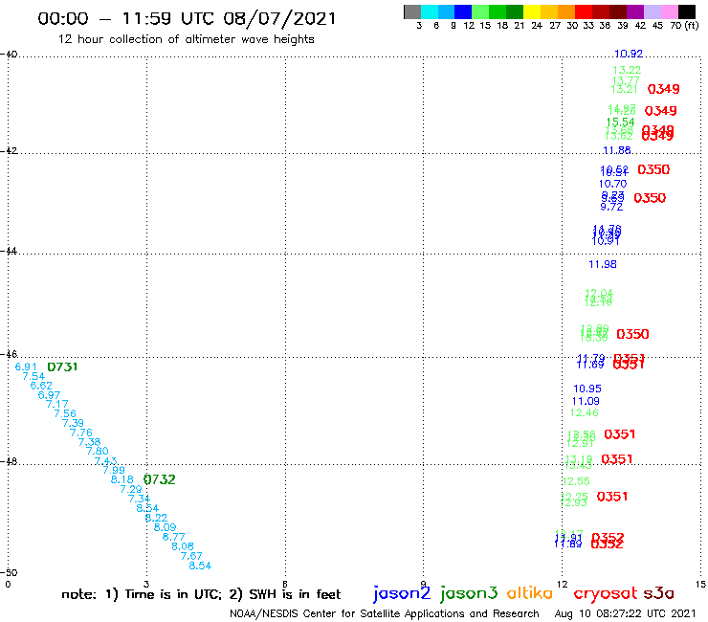708x622 pixels.
Task: Click the blue value 11.88
Action: [x=617, y=150]
